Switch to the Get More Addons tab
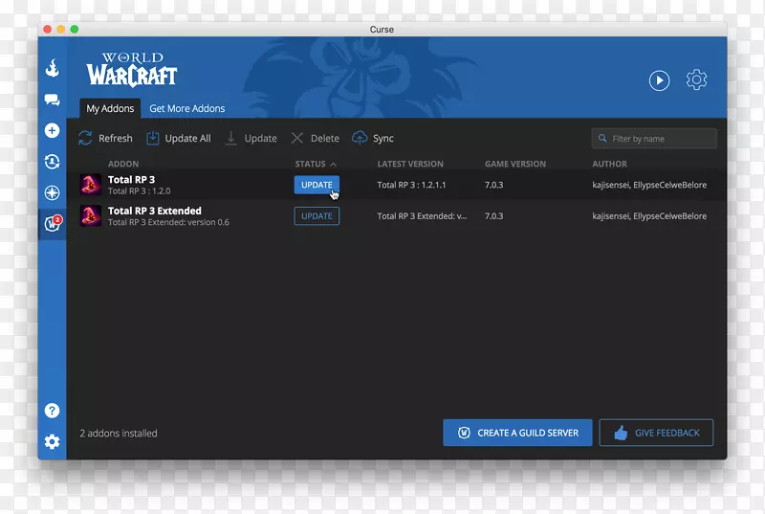This screenshot has height=514, width=765. tap(187, 109)
